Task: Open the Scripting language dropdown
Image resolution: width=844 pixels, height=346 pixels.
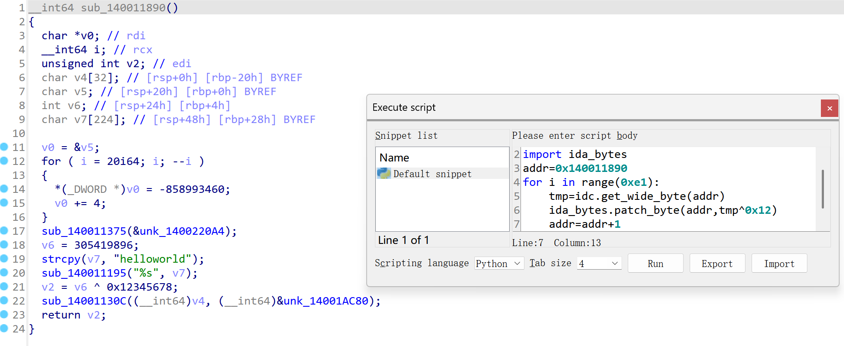Action: coord(499,264)
